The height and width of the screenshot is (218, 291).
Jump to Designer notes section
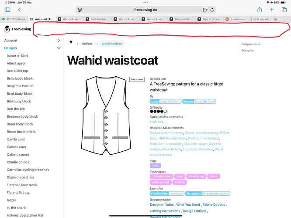[251, 44]
